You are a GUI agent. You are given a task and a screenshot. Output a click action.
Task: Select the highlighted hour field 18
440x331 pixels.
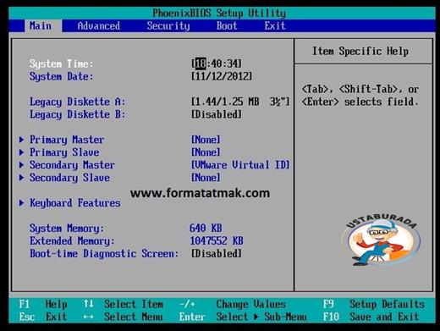(201, 63)
